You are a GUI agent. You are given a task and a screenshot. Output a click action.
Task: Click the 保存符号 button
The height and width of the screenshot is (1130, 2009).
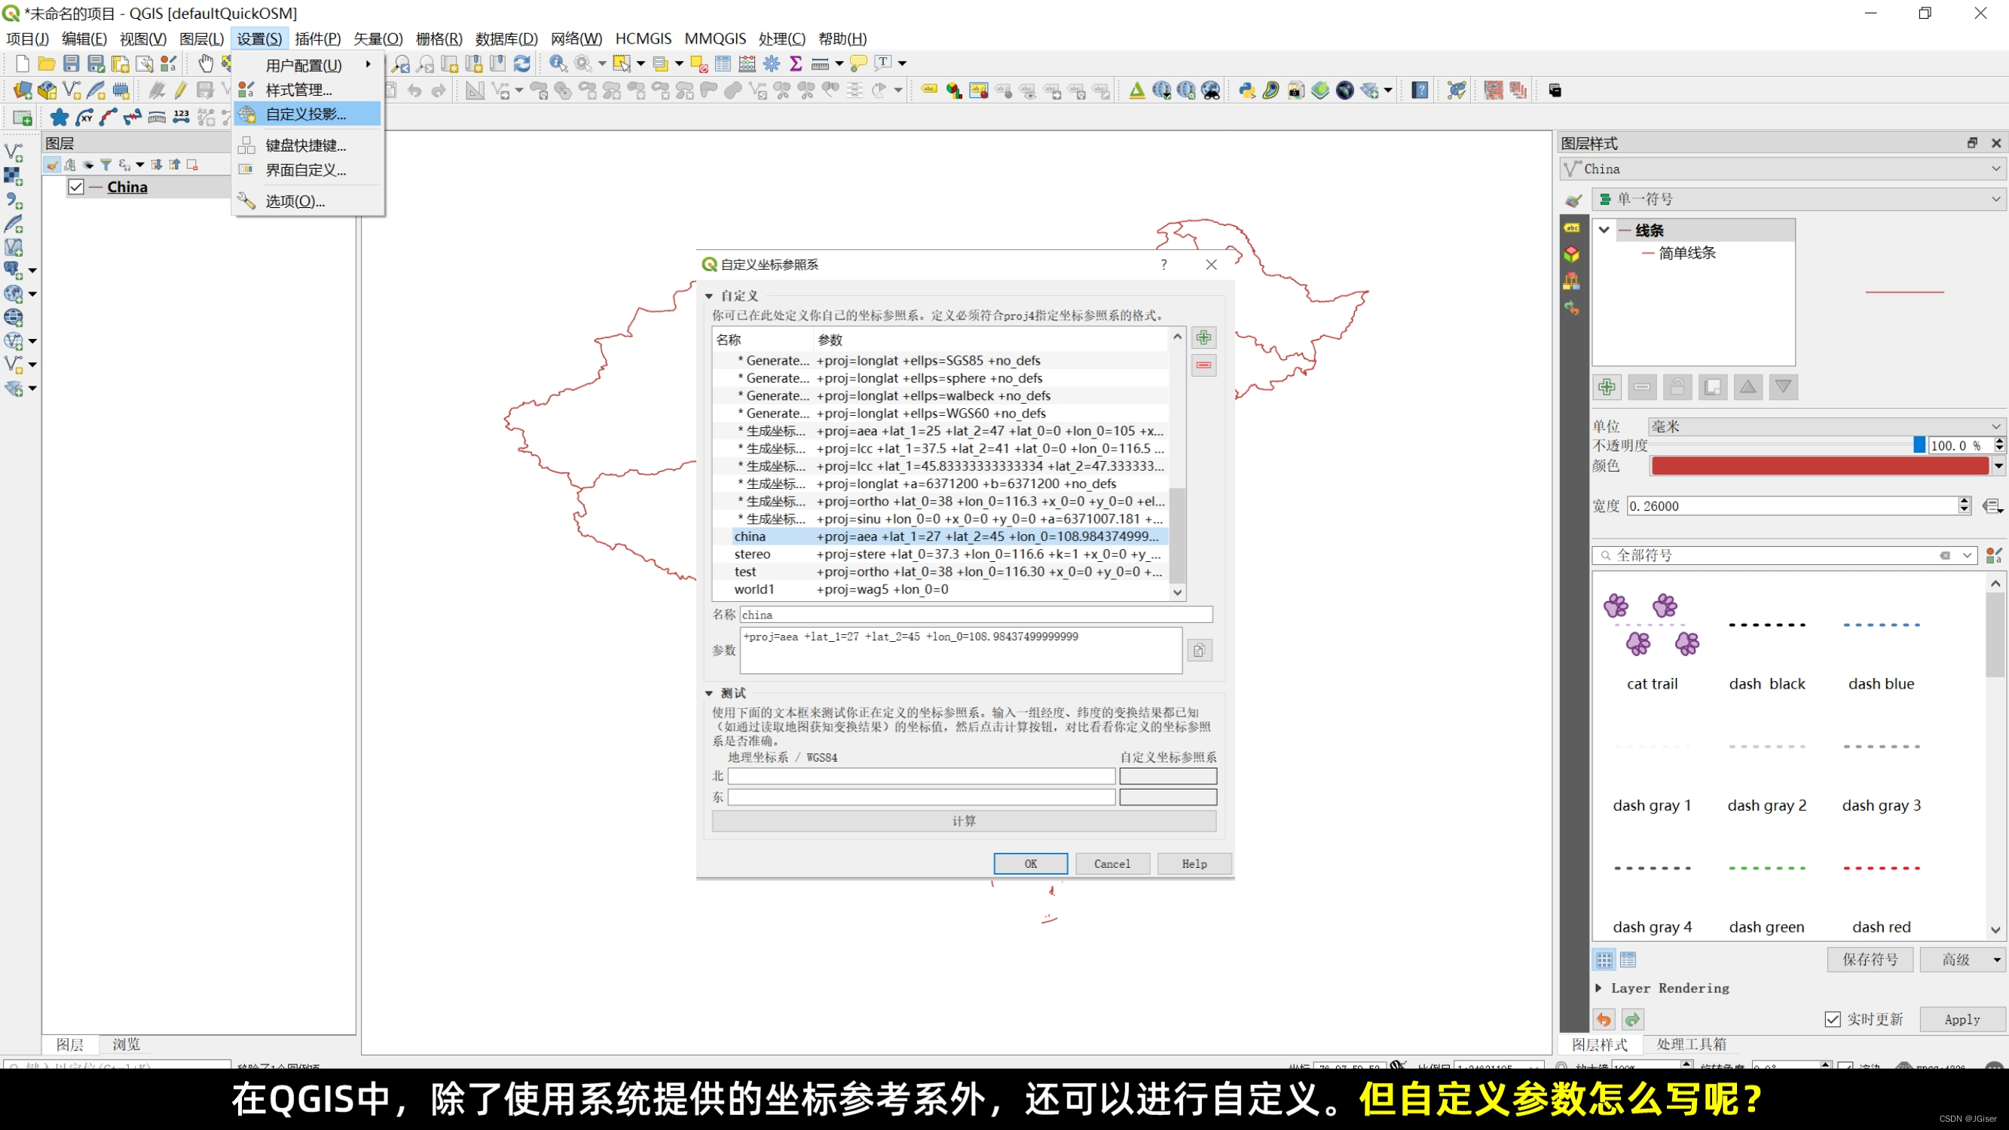pyautogui.click(x=1870, y=959)
